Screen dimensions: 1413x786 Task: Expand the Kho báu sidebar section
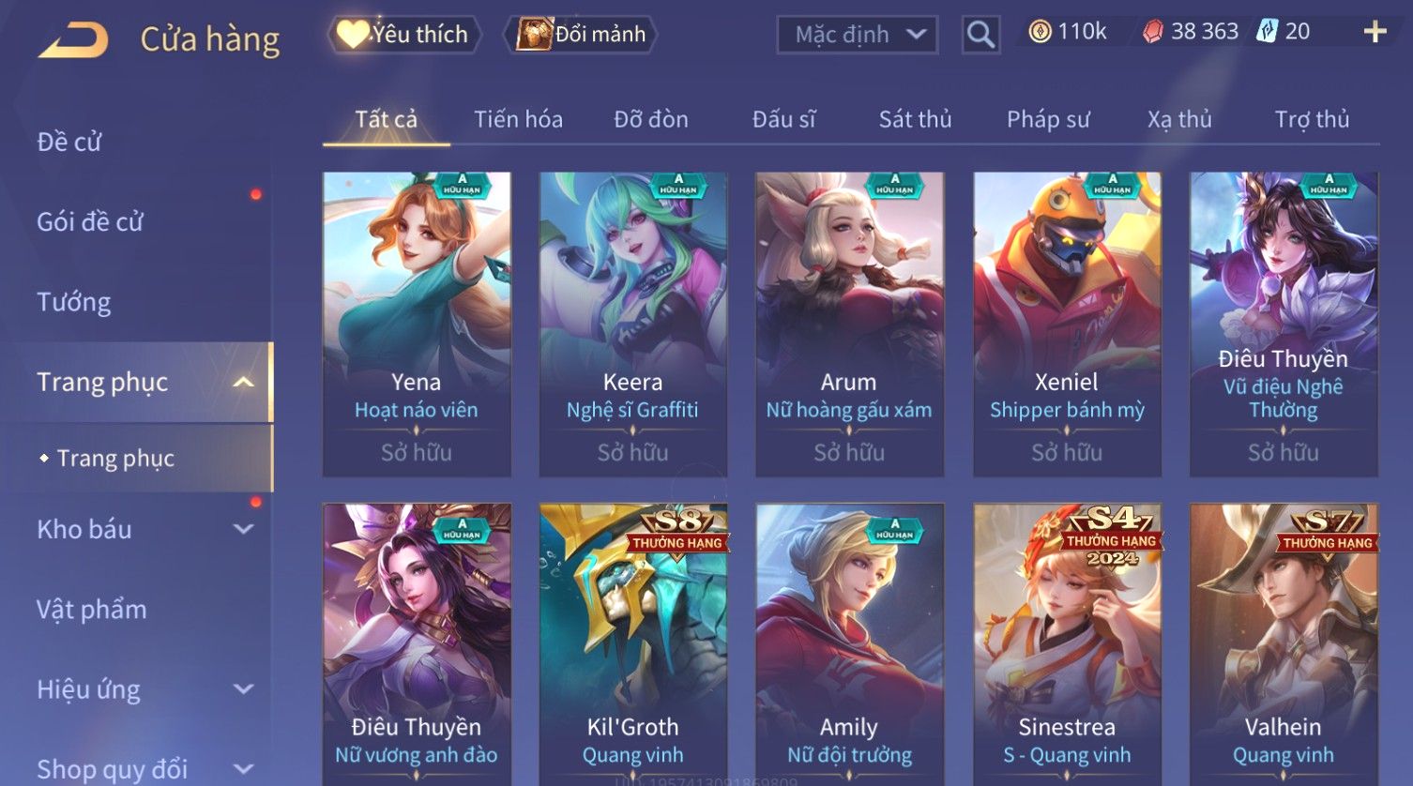pyautogui.click(x=243, y=529)
